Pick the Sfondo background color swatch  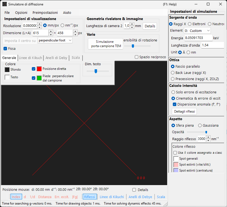coord(7,70)
